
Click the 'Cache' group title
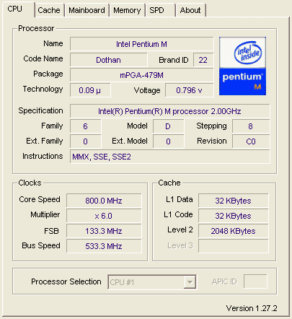point(169,183)
